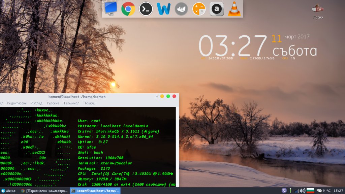Click the computer monitor dock icon

[x=111, y=9]
